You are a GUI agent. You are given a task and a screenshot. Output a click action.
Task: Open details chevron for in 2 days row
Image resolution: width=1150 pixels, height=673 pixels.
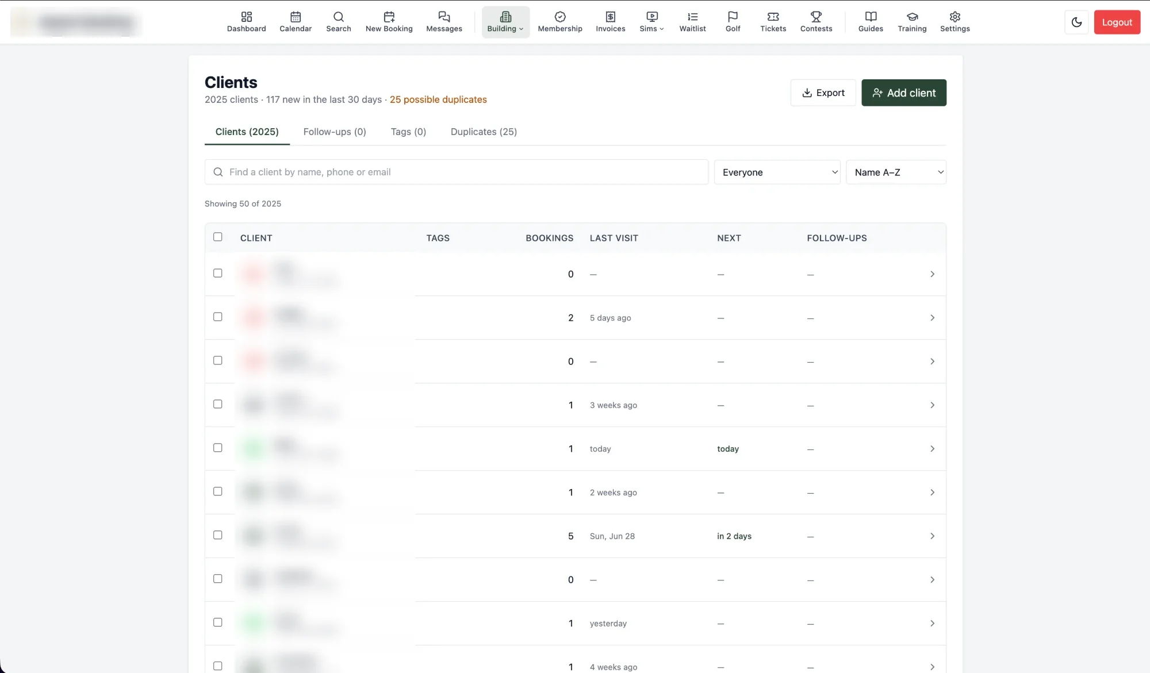click(x=932, y=536)
